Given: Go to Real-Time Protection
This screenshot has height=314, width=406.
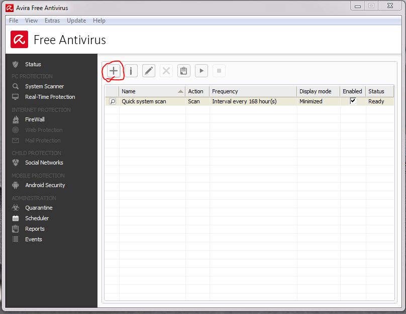Looking at the screenshot, I should pyautogui.click(x=50, y=97).
